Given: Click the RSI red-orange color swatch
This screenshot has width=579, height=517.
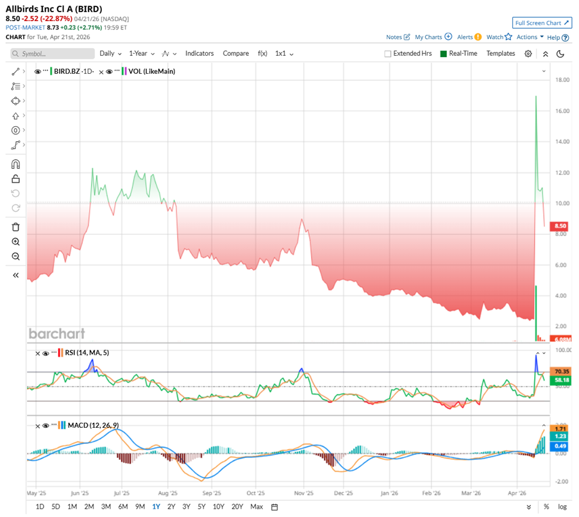Looking at the screenshot, I should point(60,353).
